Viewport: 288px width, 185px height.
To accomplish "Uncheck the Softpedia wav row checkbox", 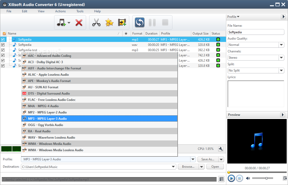I will point(3,45).
